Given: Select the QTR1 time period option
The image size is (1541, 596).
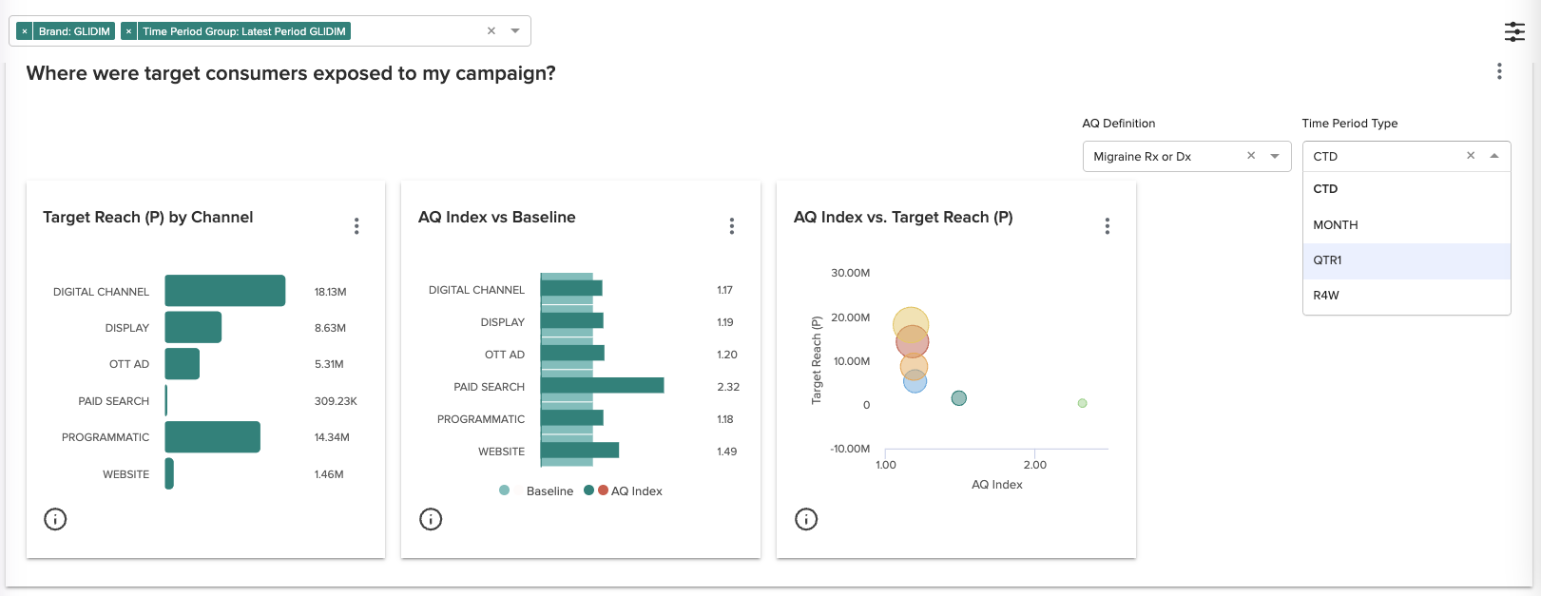Looking at the screenshot, I should 1327,260.
